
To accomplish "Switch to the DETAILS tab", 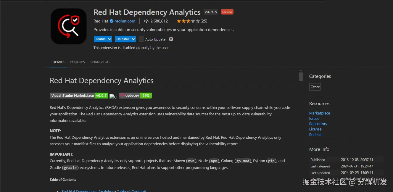I will click(x=59, y=62).
